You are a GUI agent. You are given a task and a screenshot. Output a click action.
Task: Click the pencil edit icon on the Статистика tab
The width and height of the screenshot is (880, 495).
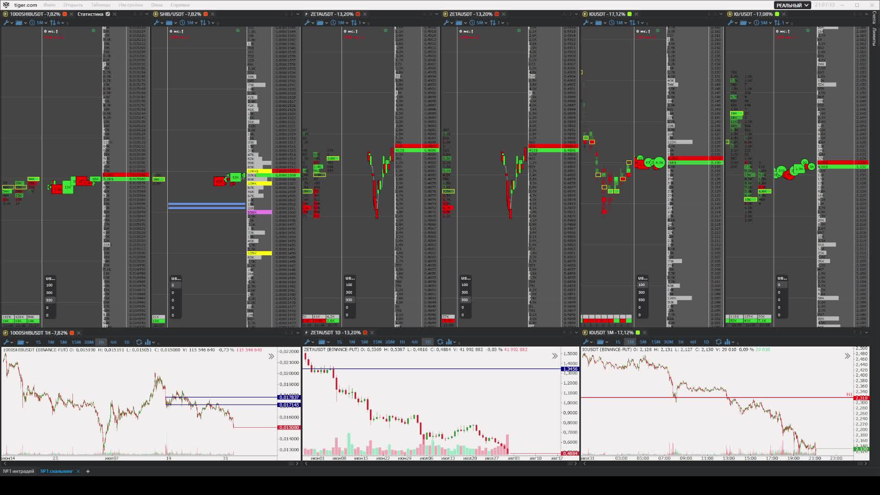108,14
